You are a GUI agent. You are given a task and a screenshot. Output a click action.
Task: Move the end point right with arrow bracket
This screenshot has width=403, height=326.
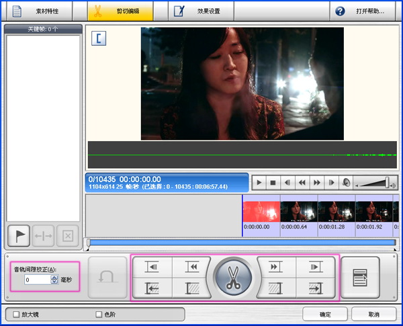pyautogui.click(x=316, y=288)
